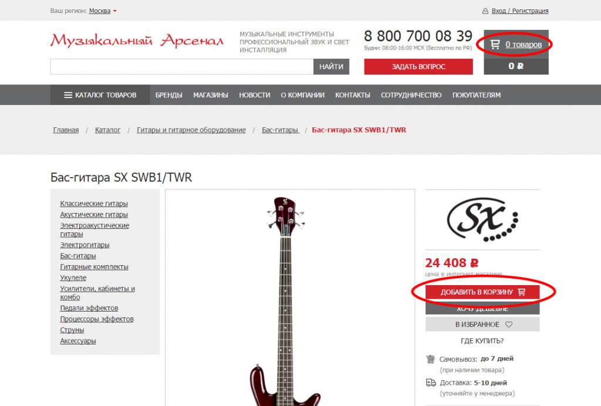Click the shopping cart icon in header
The width and height of the screenshot is (601, 406).
pos(495,45)
